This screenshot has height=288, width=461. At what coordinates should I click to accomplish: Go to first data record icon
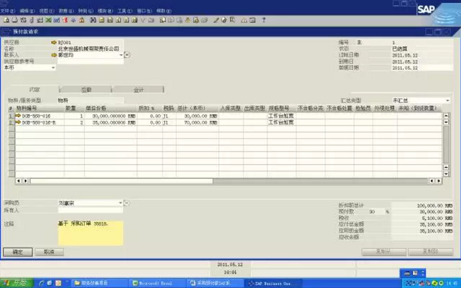110,20
